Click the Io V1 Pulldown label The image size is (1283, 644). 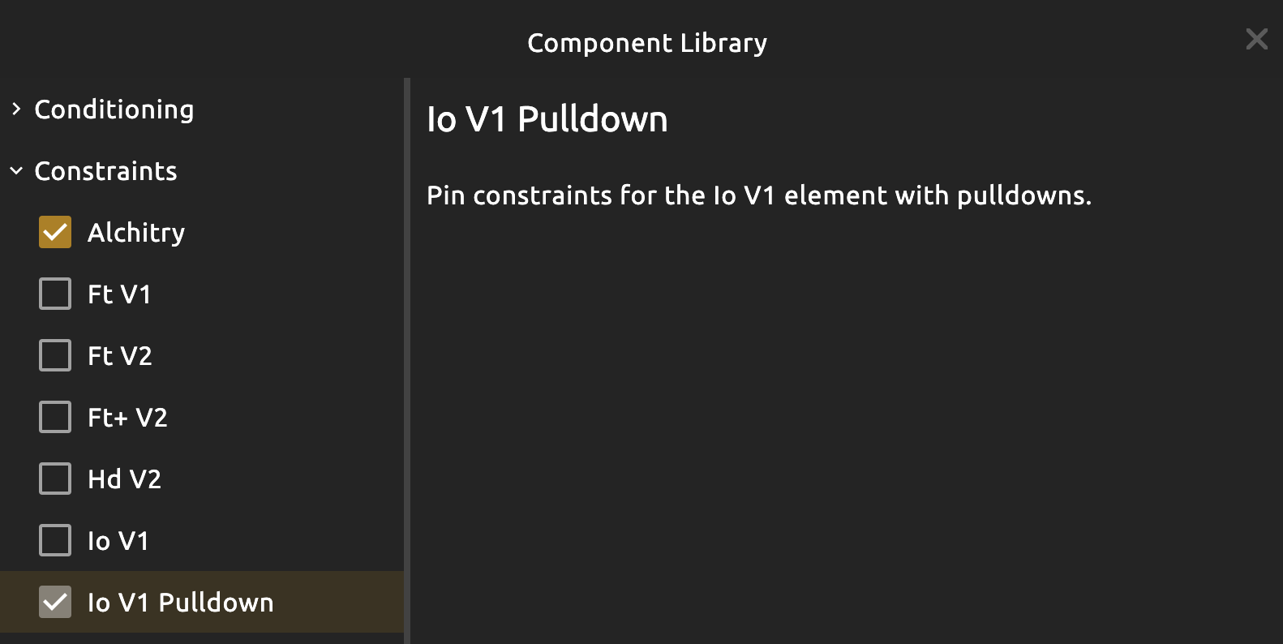point(181,603)
